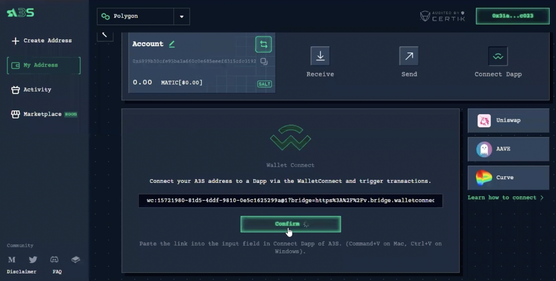Image resolution: width=556 pixels, height=281 pixels.
Task: Click the Confirm button
Action: click(291, 224)
